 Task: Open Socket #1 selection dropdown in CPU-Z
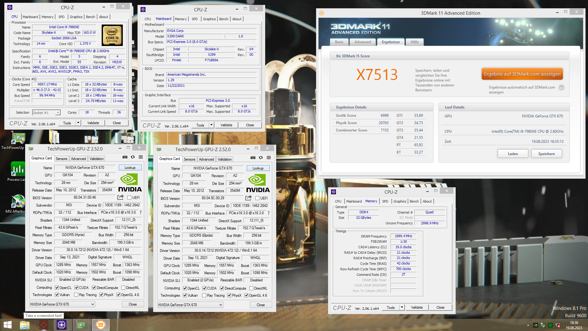(47, 113)
